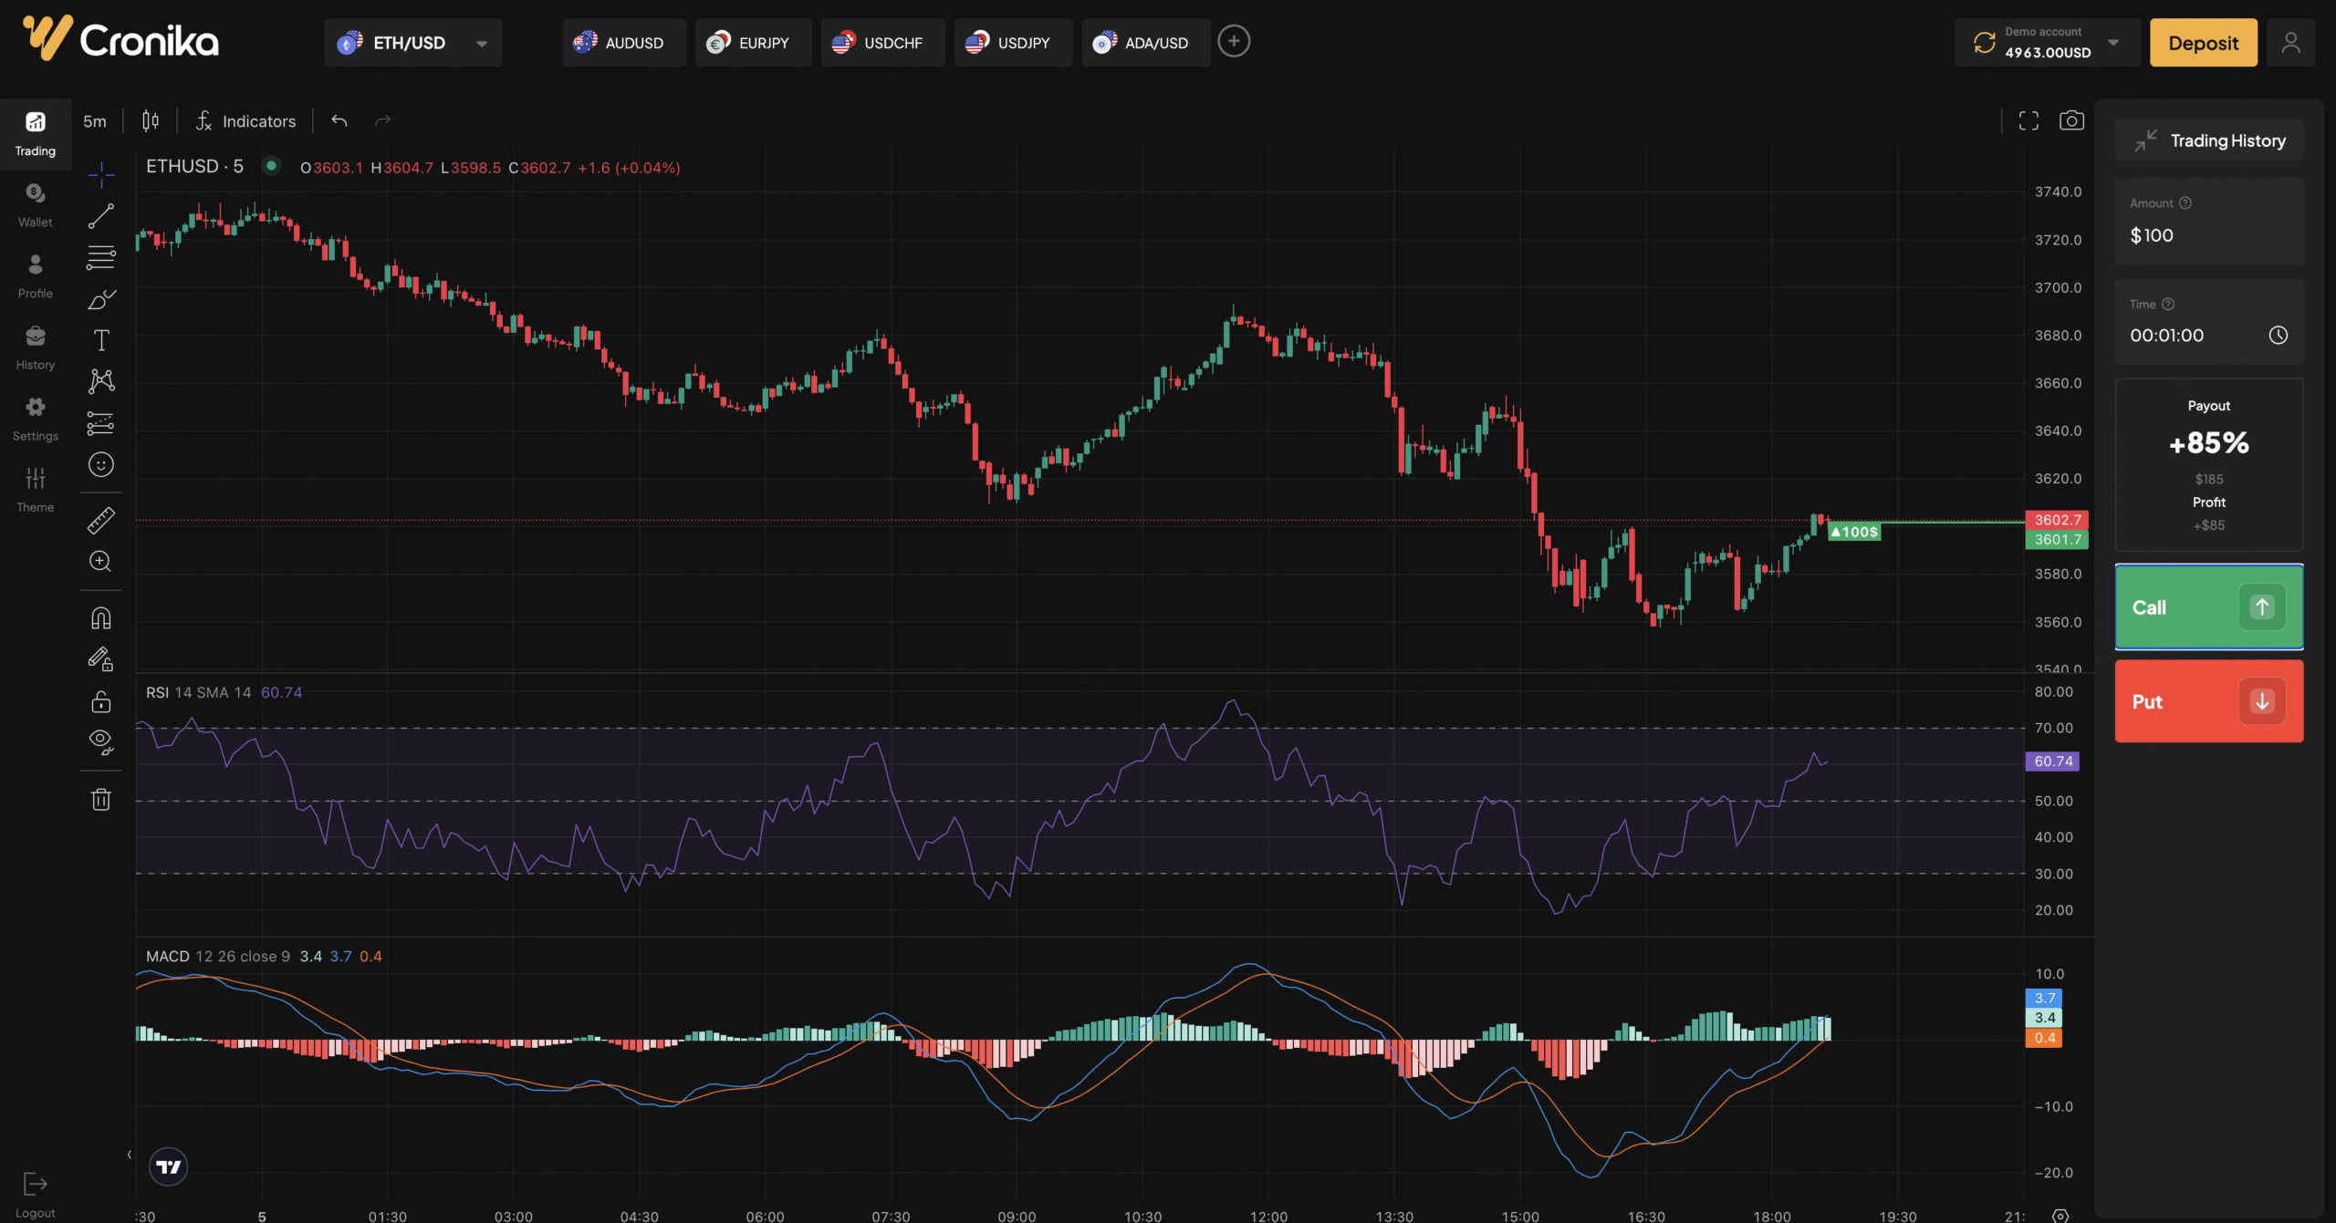Open the Fibonacci retracement tool

click(x=101, y=257)
